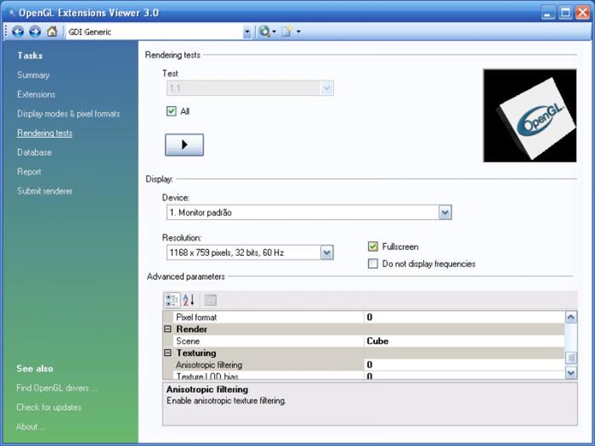Image resolution: width=595 pixels, height=446 pixels.
Task: Click the property grid scrollbar thumb
Action: 571,357
